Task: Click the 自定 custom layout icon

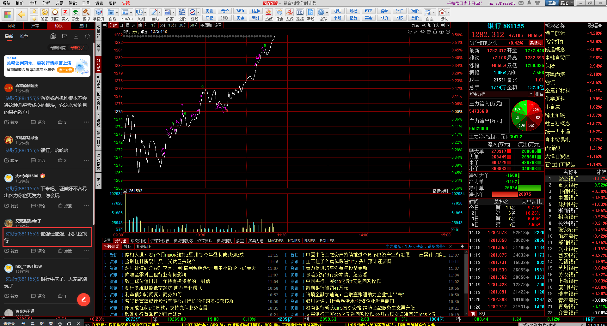Action: tap(428, 12)
